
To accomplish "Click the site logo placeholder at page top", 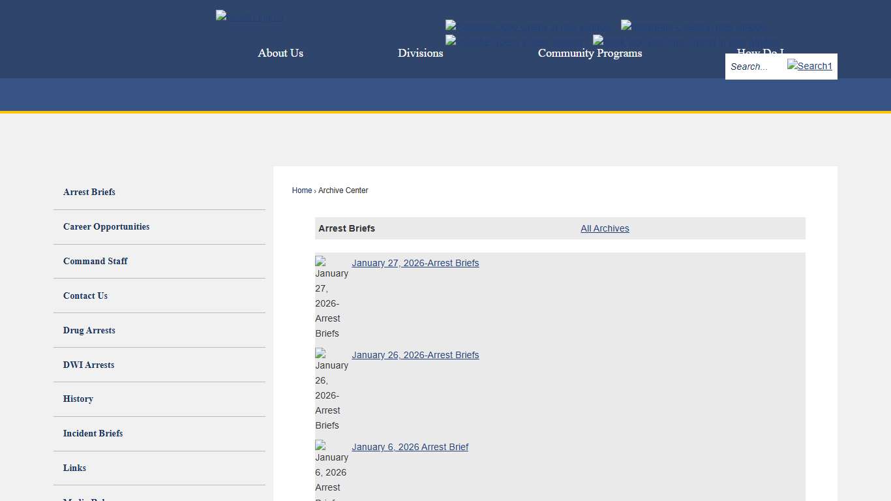I will pyautogui.click(x=249, y=16).
